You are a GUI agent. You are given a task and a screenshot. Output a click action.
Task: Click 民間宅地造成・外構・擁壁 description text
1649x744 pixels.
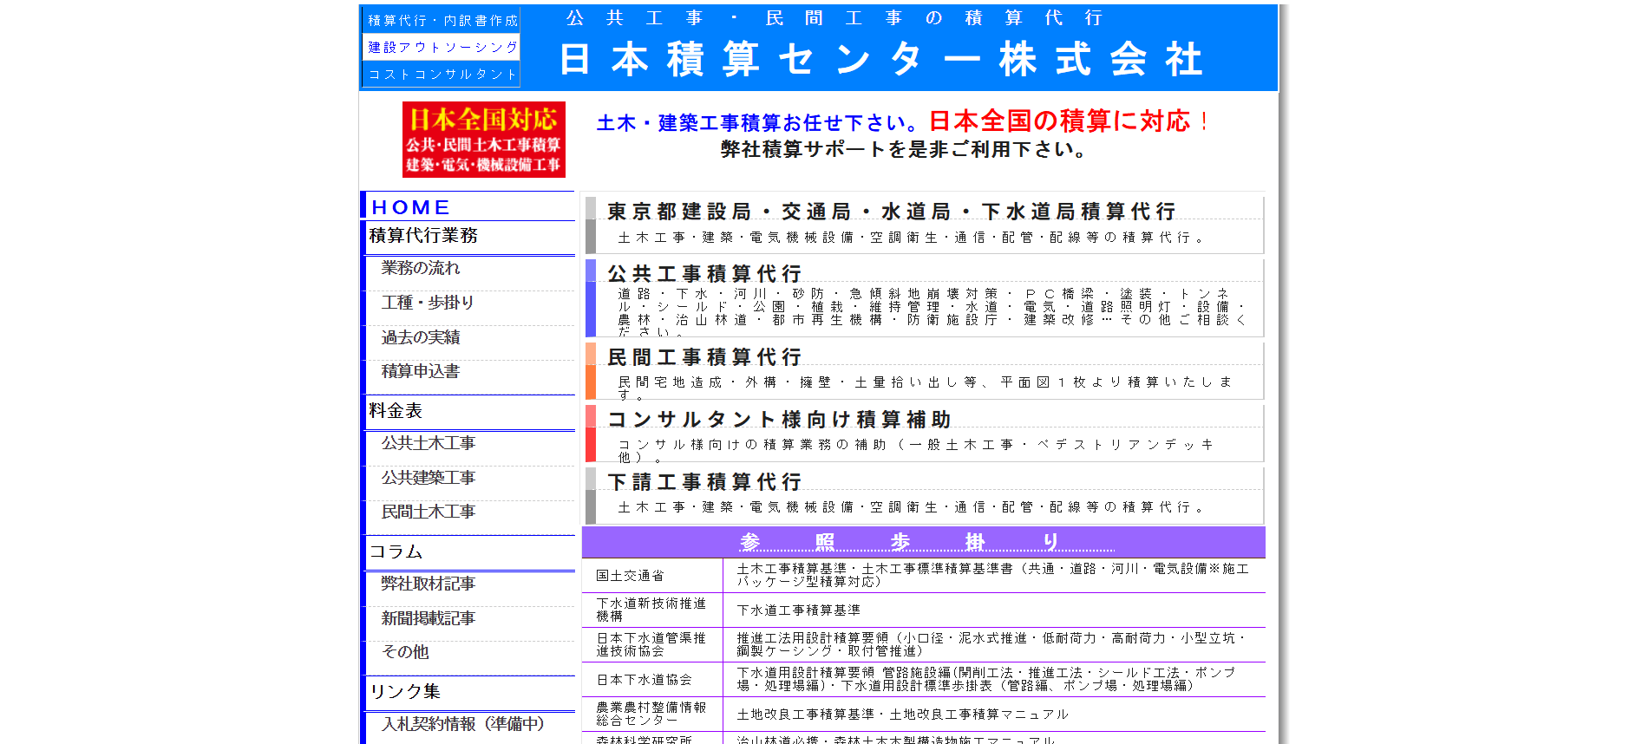click(925, 388)
